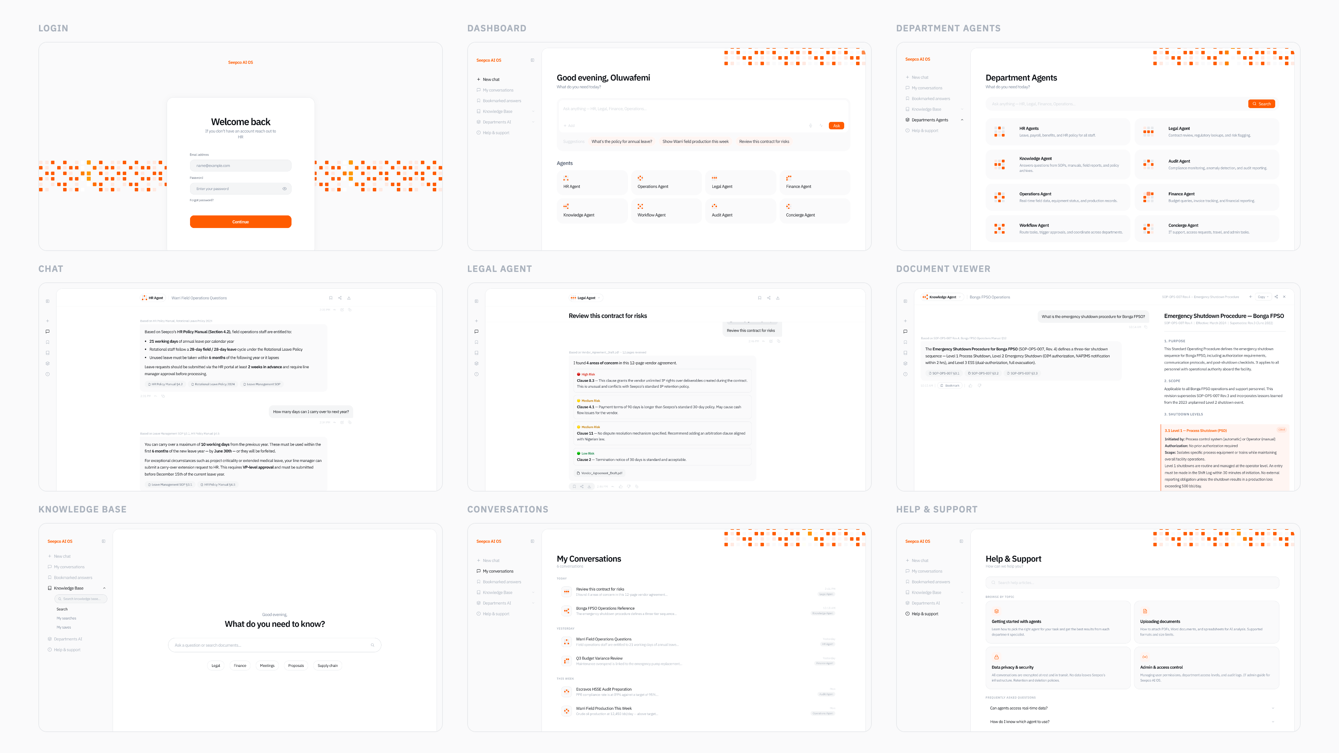Click layers departments icon in Document Viewer rail

[905, 363]
